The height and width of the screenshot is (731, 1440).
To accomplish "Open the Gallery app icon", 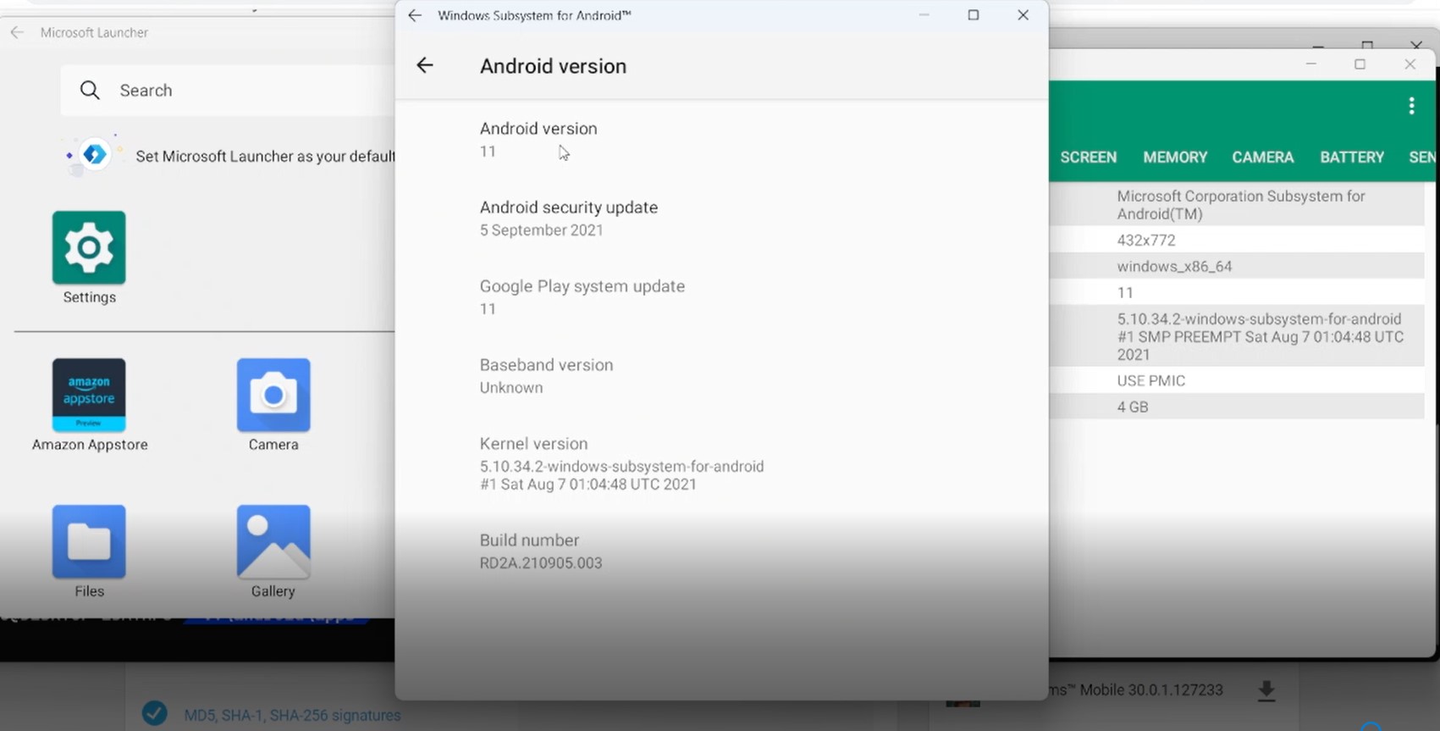I will click(x=273, y=542).
